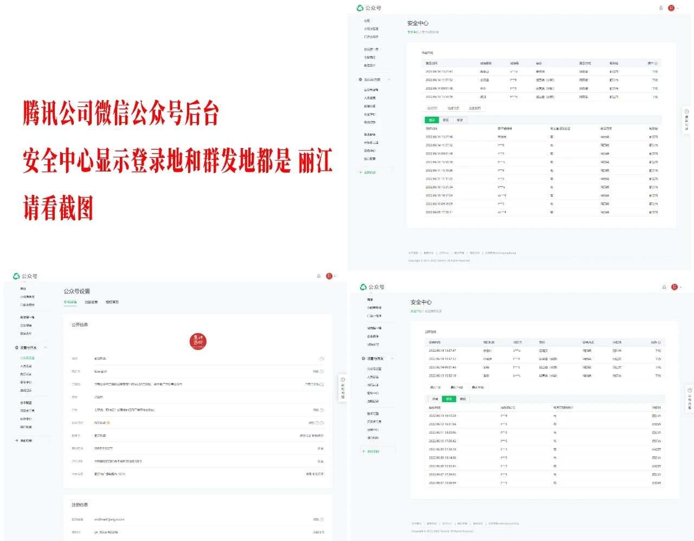This screenshot has height=541, width=694.
Task: Select 近30日 filter in 群发-tab screenshot
Action: pos(478,387)
